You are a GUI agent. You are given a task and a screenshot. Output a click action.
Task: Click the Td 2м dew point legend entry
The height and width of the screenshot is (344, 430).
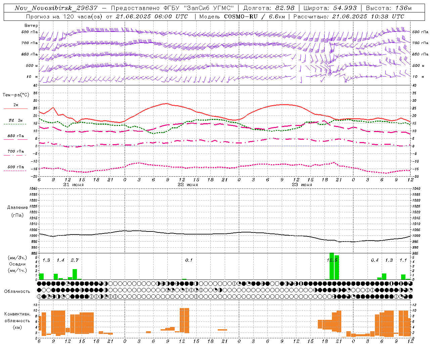(x=15, y=120)
